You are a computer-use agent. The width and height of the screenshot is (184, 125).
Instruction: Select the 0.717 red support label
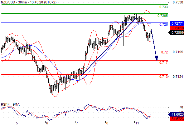pos(163,62)
